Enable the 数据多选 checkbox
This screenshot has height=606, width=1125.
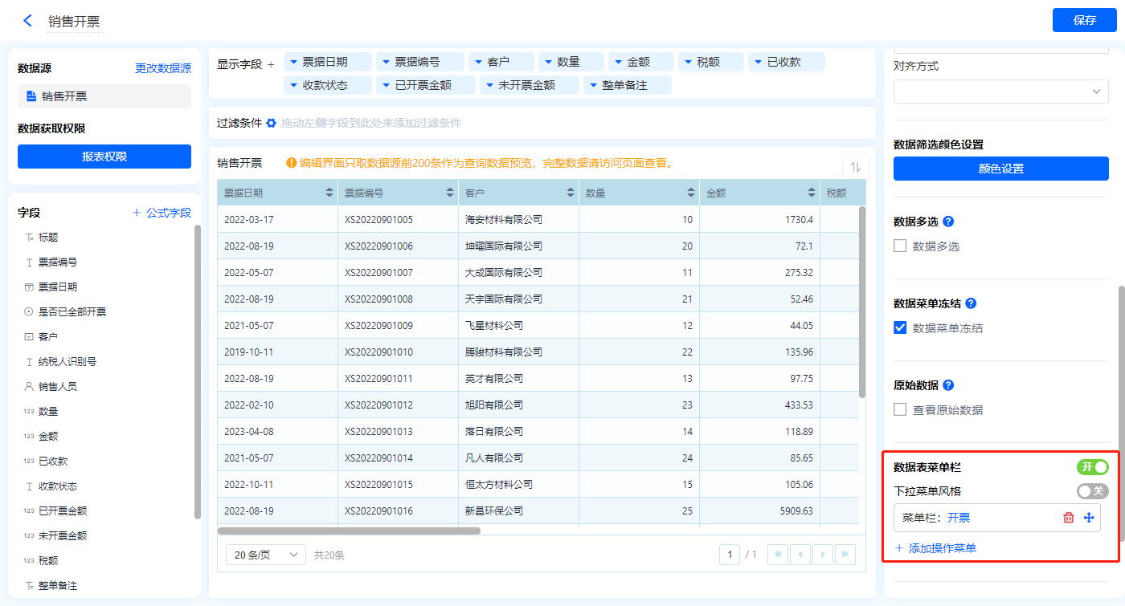pyautogui.click(x=901, y=246)
